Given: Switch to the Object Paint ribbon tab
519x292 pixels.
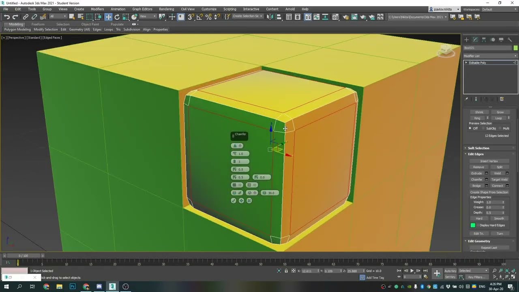Looking at the screenshot, I should point(90,24).
